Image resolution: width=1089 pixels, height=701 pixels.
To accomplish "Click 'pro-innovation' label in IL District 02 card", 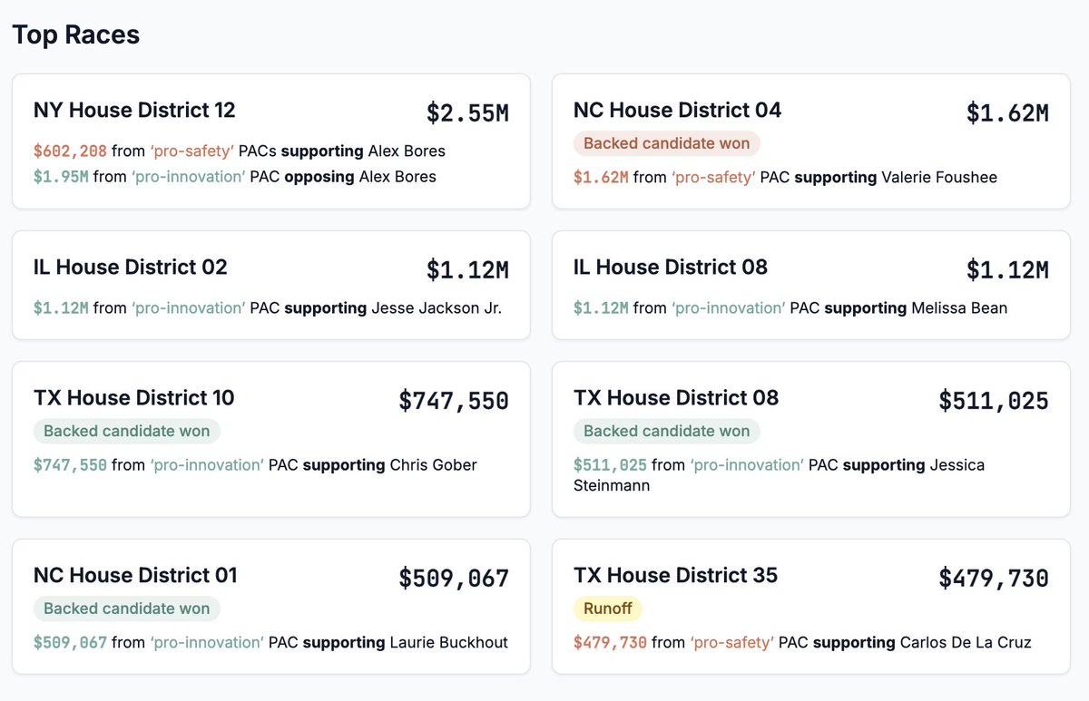I will click(189, 308).
